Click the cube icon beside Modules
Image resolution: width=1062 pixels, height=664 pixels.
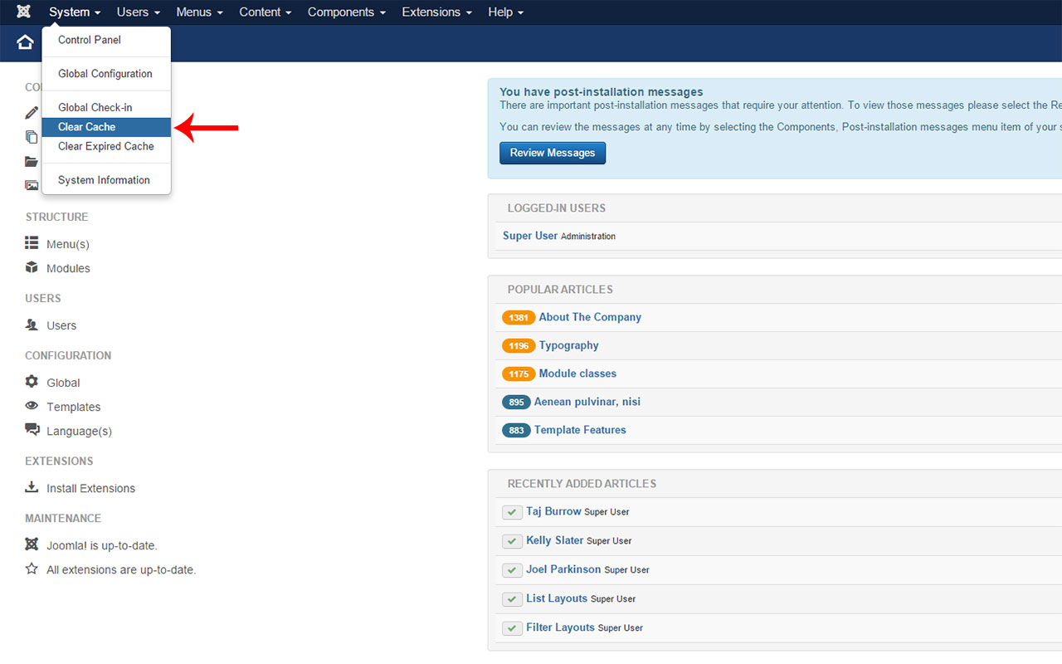32,267
